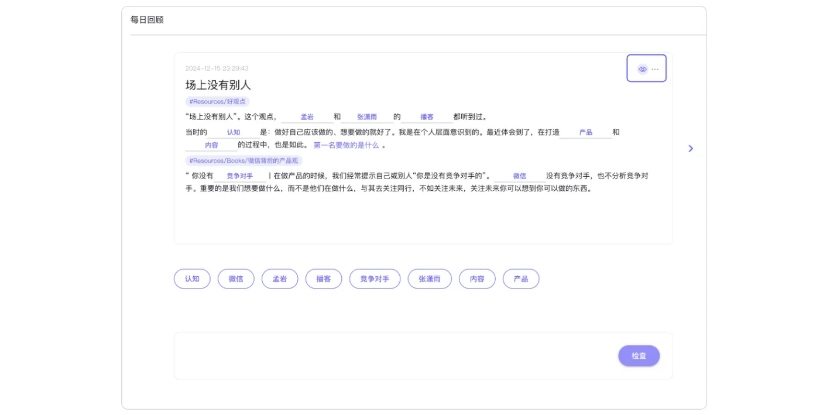Select the 竞争对手 word chip
The image size is (830, 415).
375,279
